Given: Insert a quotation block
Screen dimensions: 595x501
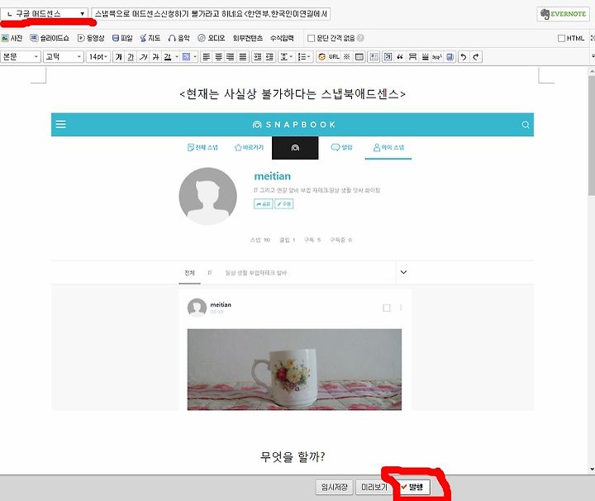Looking at the screenshot, I should click(x=400, y=57).
